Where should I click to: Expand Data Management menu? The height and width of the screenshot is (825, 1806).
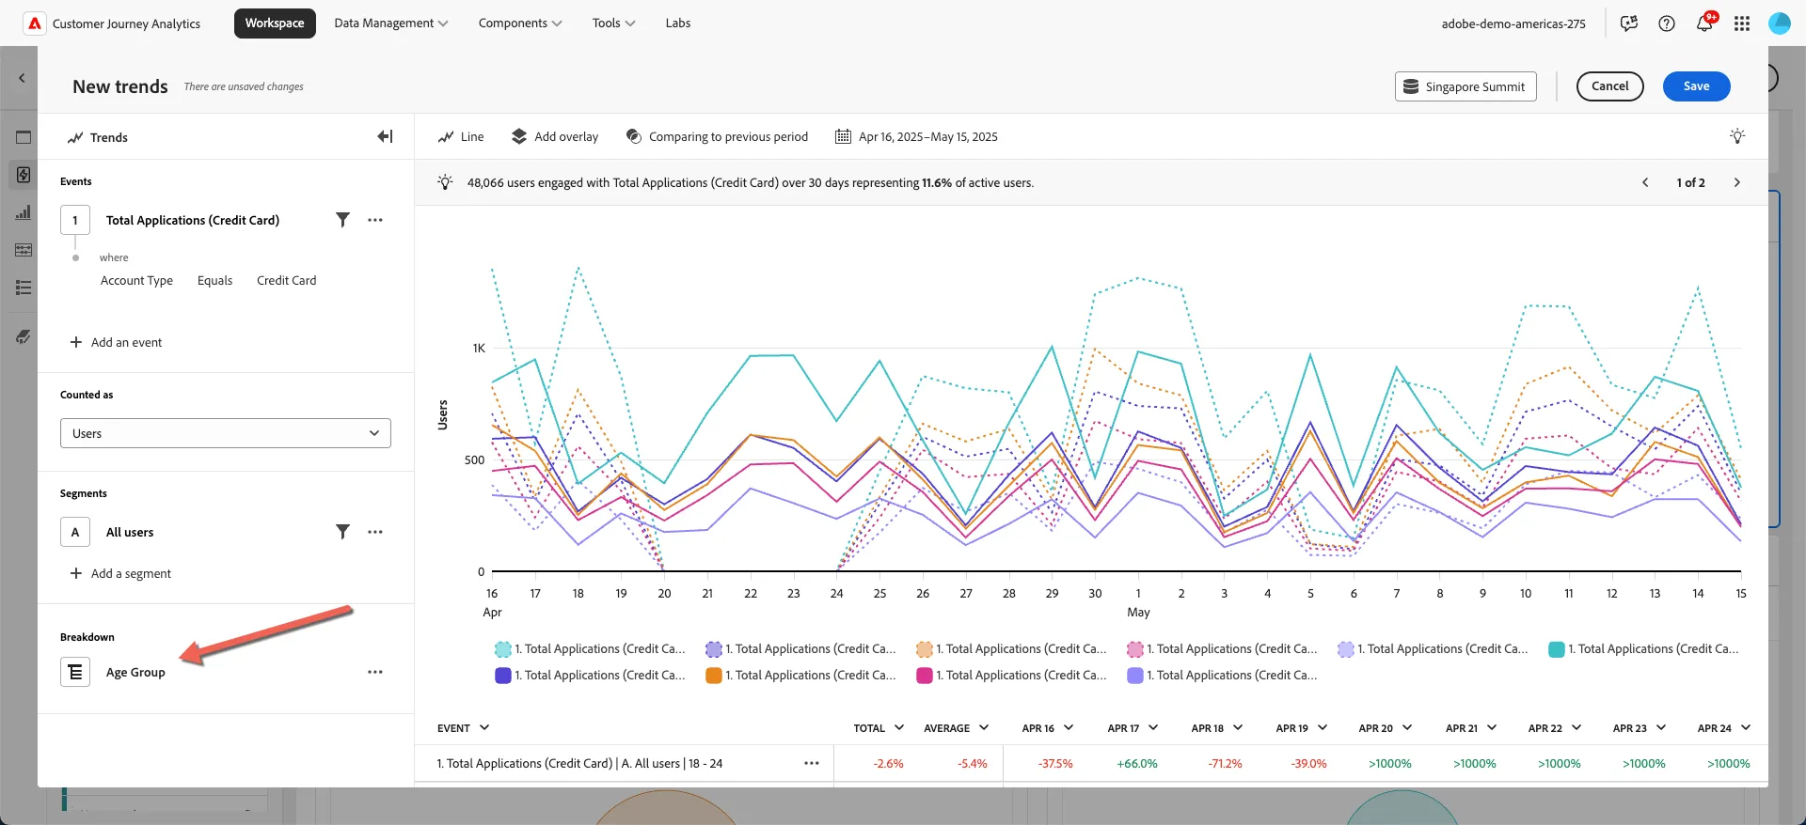pyautogui.click(x=391, y=23)
